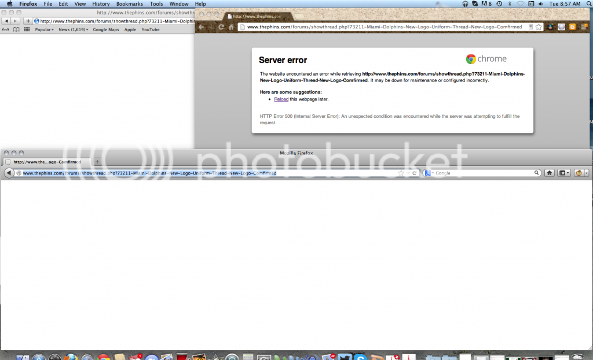Click Google Maps bookmark in Safari
The height and width of the screenshot is (360, 593).
coord(106,29)
